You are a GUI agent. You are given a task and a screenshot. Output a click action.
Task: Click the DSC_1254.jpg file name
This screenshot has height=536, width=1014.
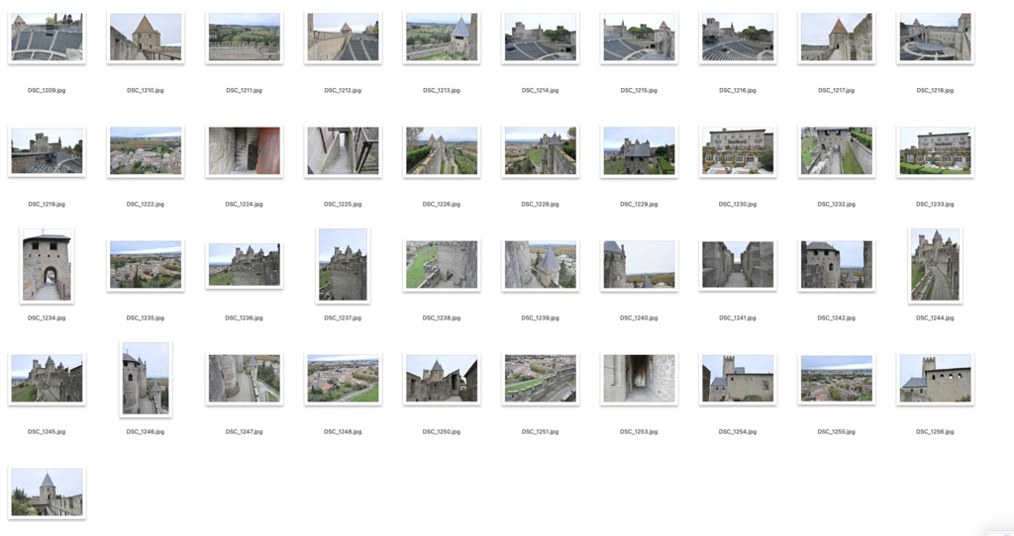click(x=738, y=431)
